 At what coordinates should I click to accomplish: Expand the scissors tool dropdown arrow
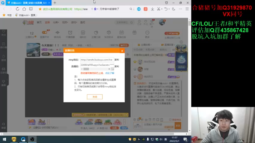coord(162,9)
